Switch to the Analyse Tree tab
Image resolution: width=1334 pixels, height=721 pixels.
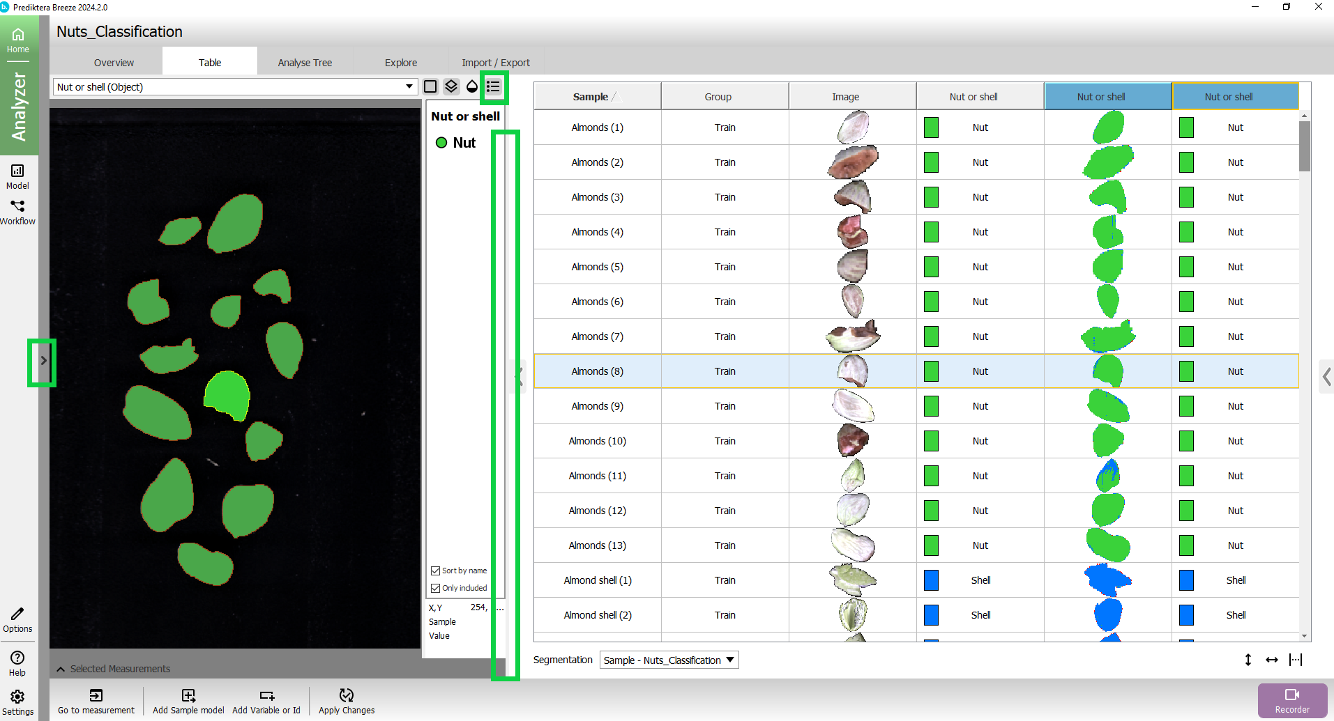tap(305, 63)
